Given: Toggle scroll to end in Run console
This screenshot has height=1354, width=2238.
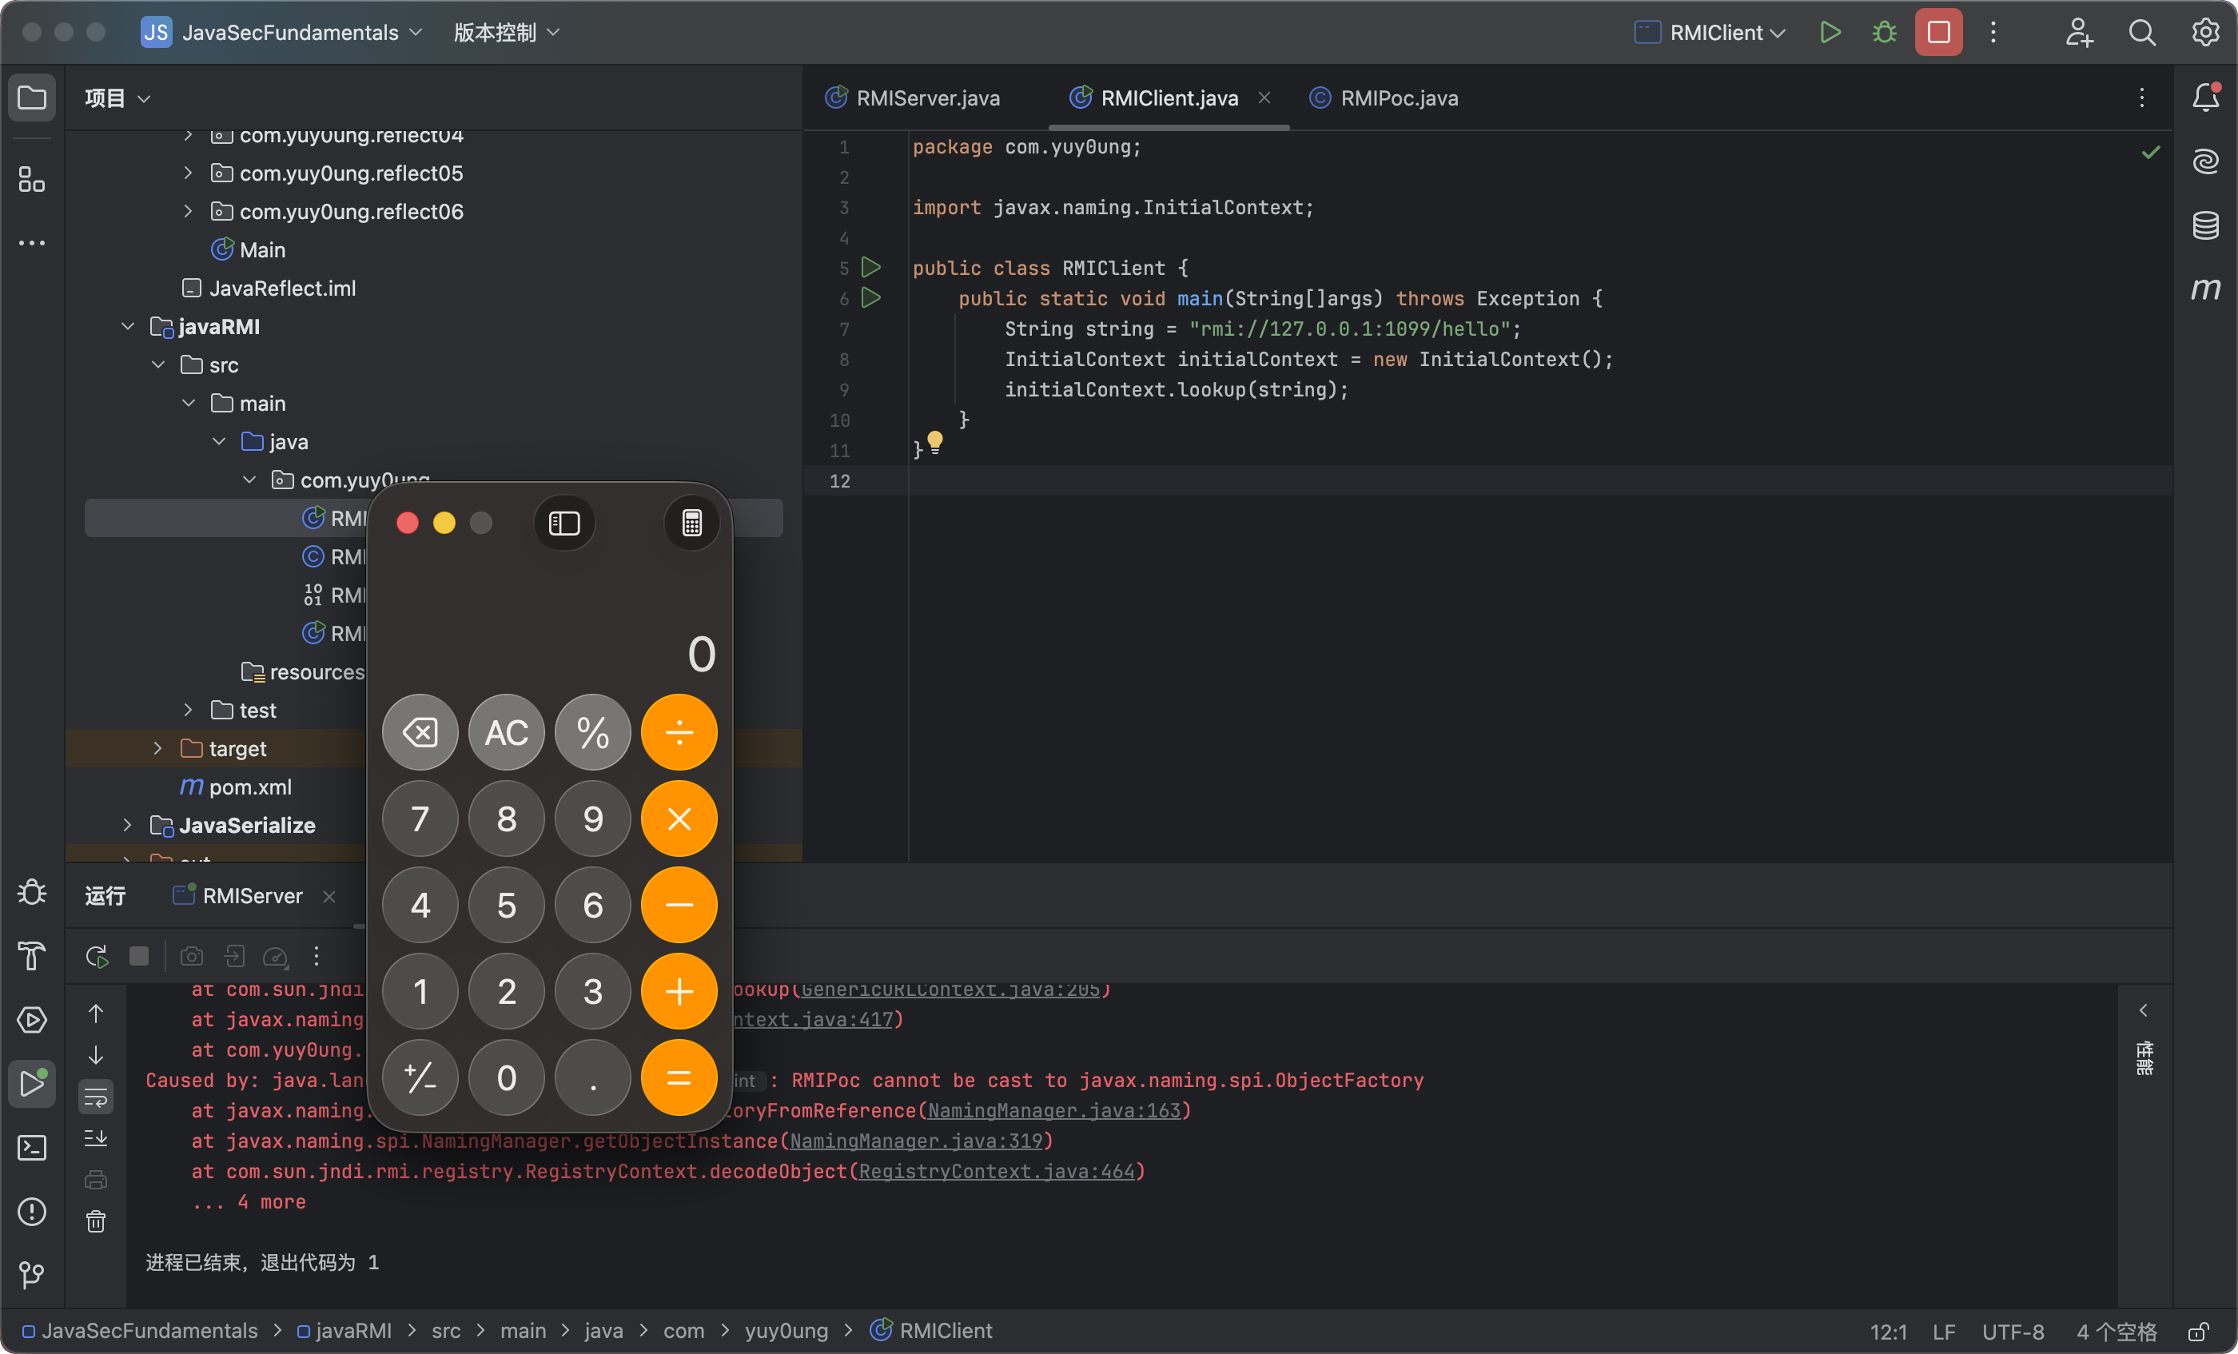Looking at the screenshot, I should coord(96,1138).
